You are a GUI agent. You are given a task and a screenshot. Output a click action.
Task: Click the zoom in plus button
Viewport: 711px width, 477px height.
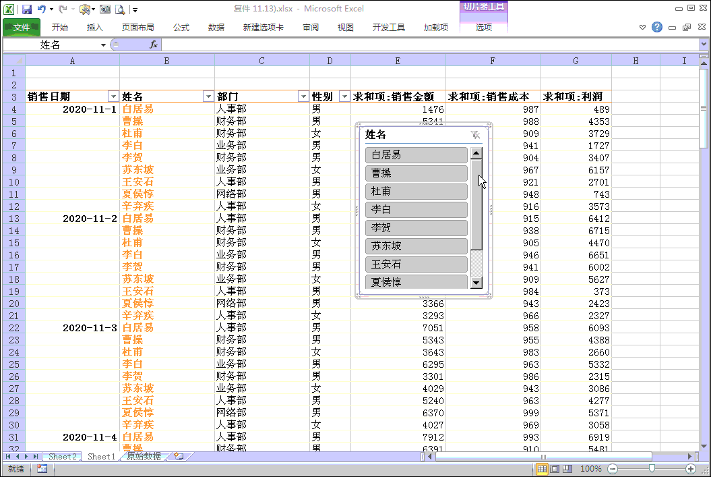pyautogui.click(x=691, y=469)
